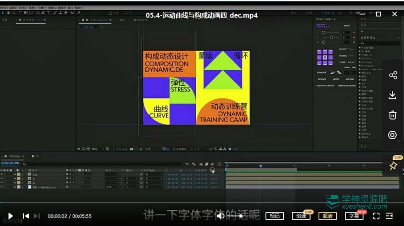Skip to the previous video
Screen dimensions: 404x226
tap(25, 216)
